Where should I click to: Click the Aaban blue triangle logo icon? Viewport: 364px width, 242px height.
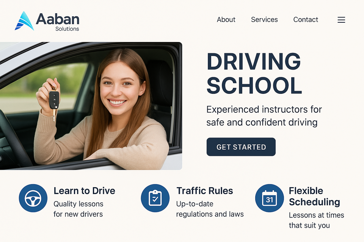click(24, 21)
